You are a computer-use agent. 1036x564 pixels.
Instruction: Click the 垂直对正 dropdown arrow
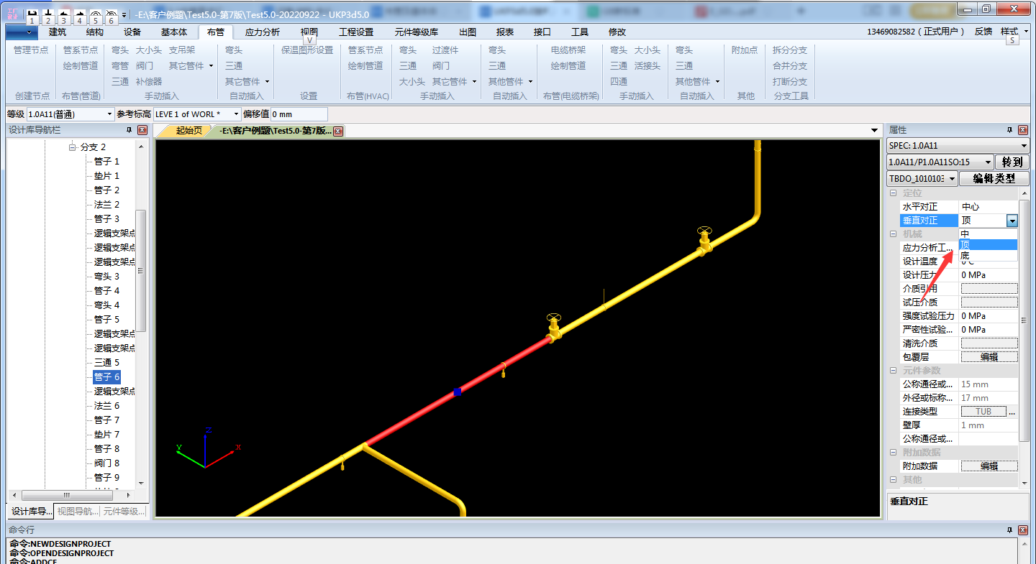1012,221
